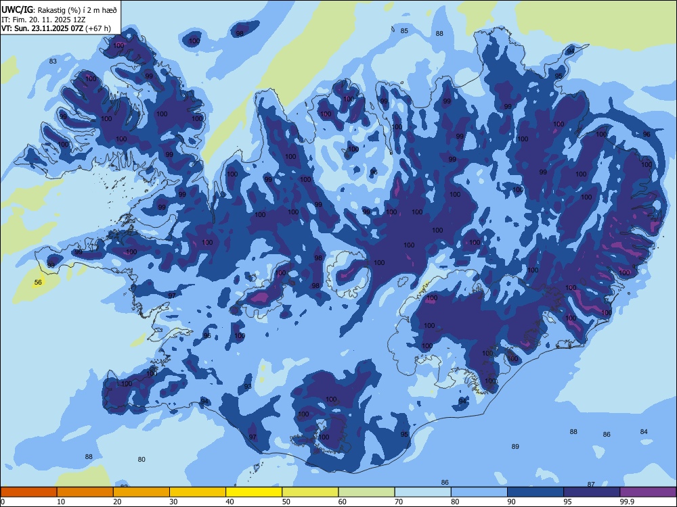Click the '30' legend tick label

(x=173, y=502)
